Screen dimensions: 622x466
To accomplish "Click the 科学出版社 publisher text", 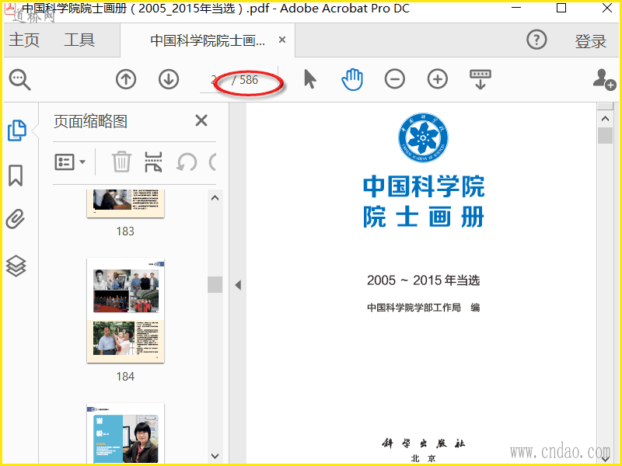I will tap(423, 443).
